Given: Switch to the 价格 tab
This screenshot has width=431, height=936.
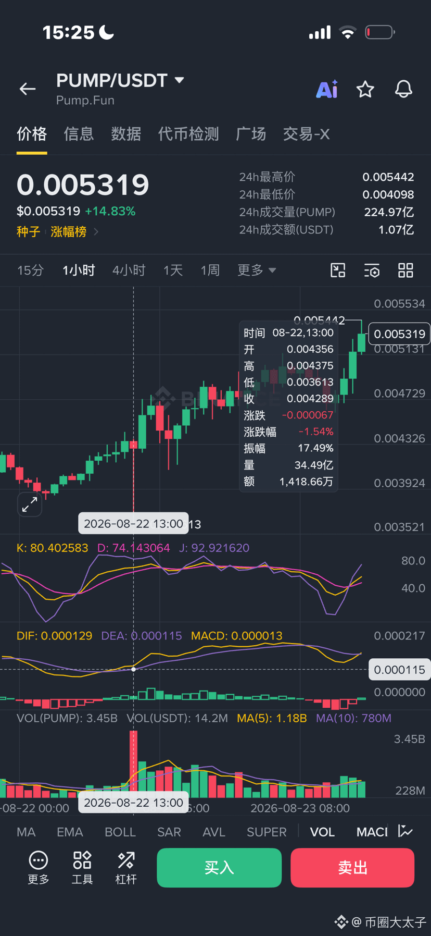Looking at the screenshot, I should 32,134.
